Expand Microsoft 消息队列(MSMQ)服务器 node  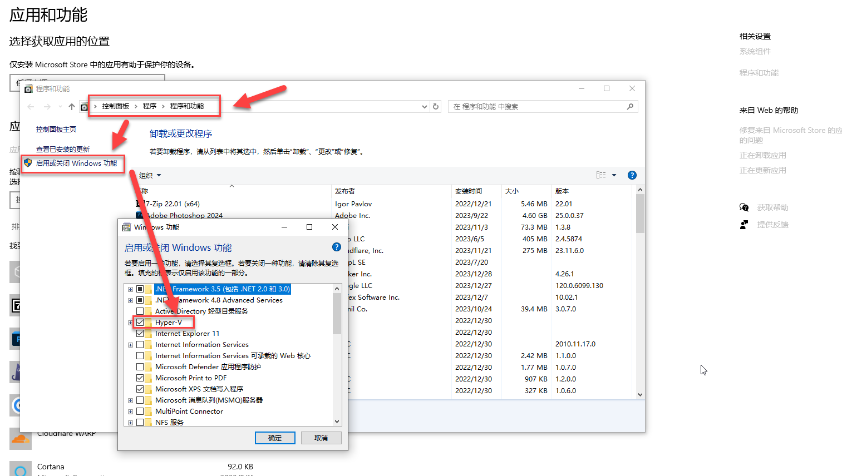pos(130,400)
